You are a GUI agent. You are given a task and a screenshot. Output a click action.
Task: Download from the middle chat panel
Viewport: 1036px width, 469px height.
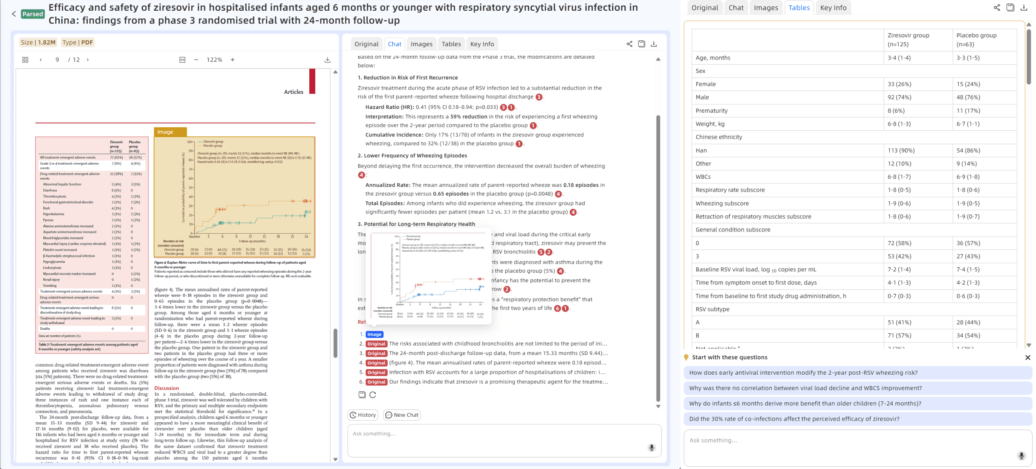pos(654,44)
